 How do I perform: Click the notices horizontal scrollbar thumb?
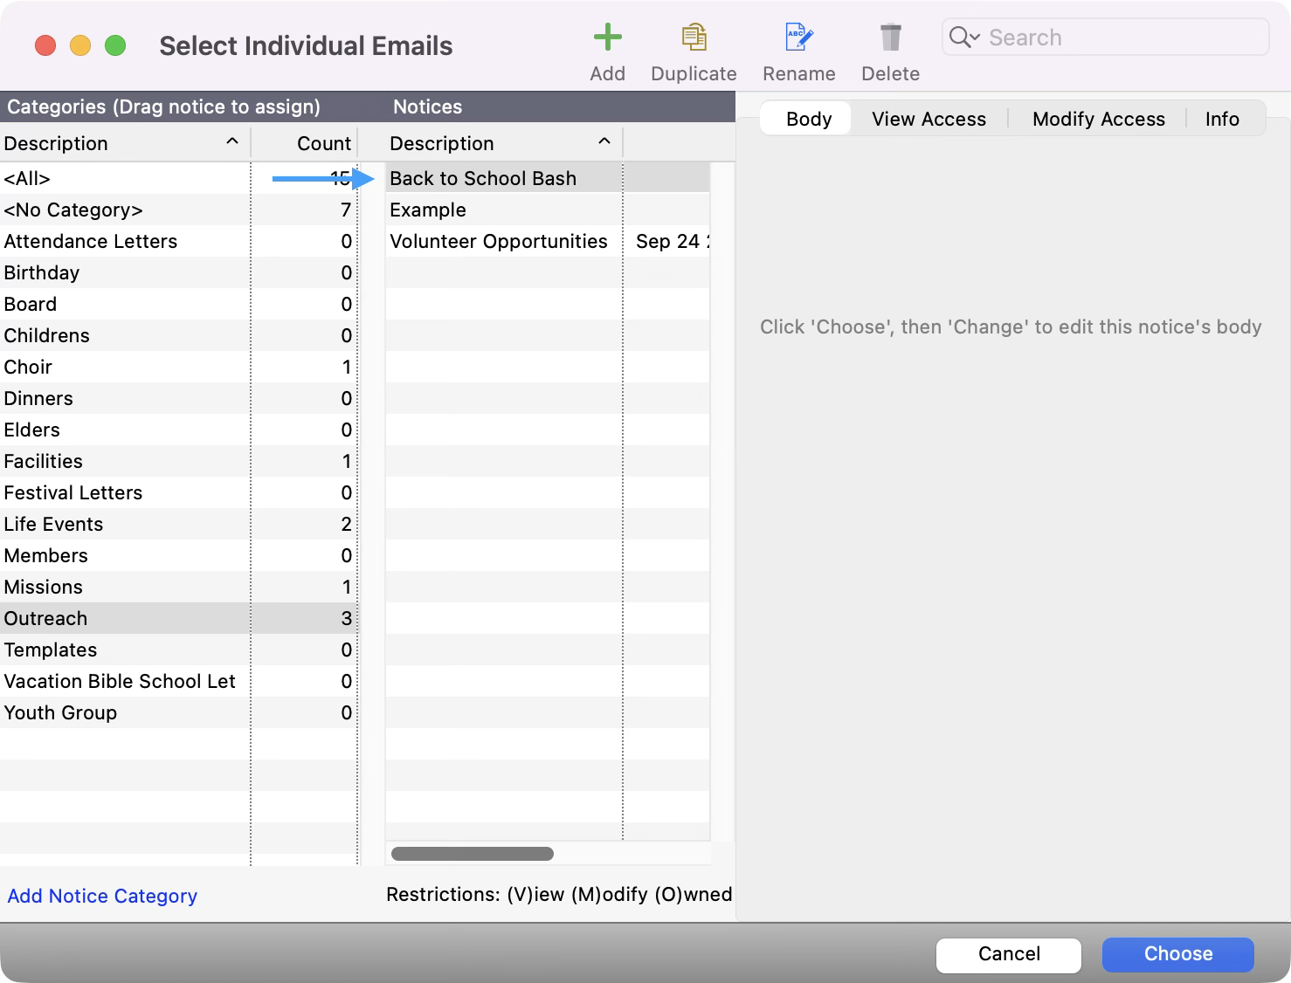coord(473,854)
